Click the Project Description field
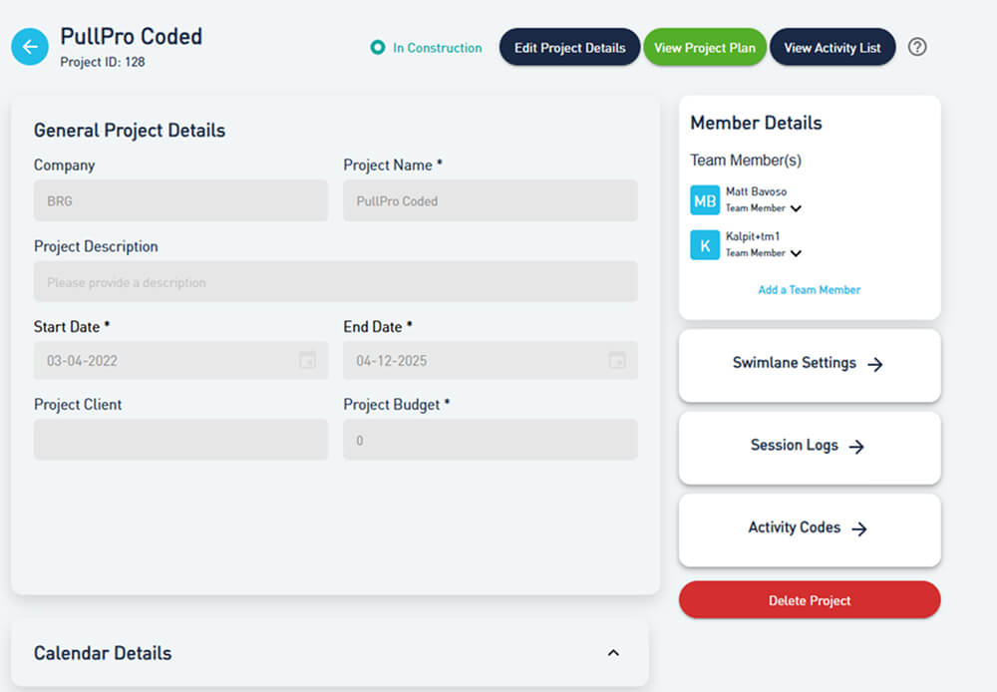This screenshot has width=997, height=692. click(335, 282)
